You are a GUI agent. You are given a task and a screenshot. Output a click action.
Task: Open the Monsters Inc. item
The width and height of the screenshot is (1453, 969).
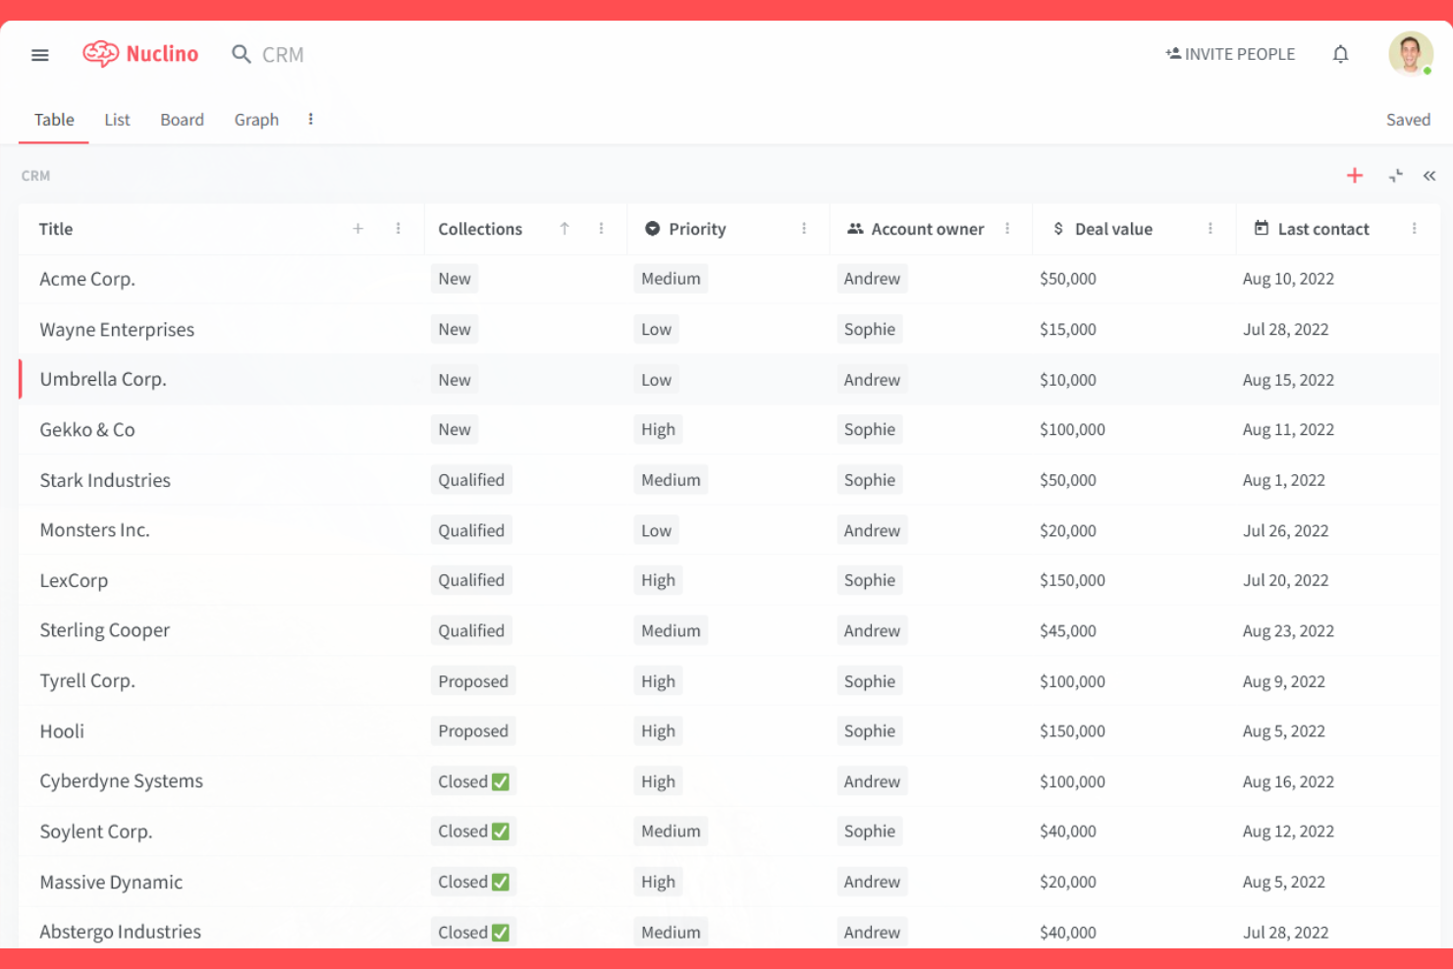pos(94,530)
